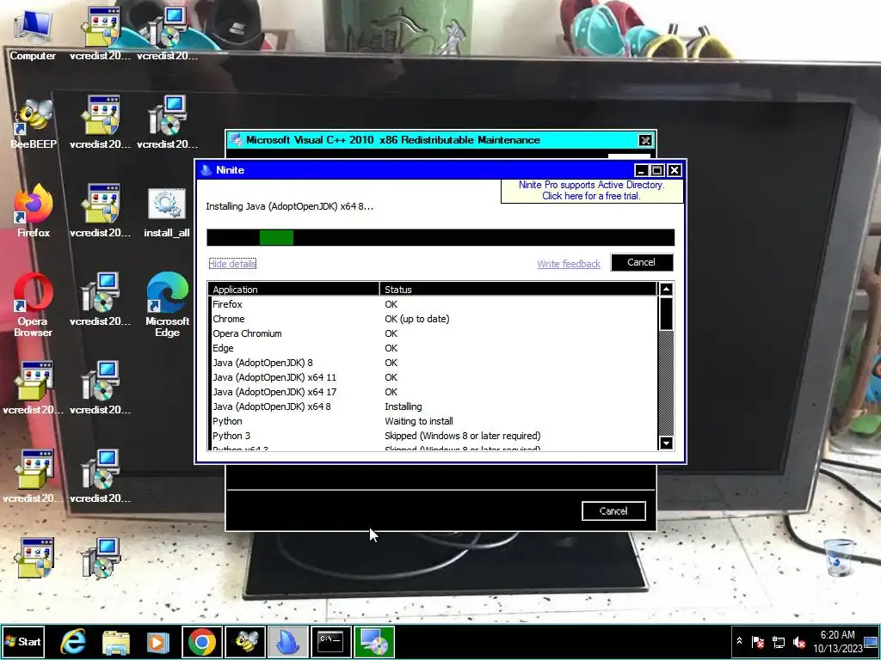Minimize the Ninite window
The width and height of the screenshot is (881, 660).
pos(640,170)
